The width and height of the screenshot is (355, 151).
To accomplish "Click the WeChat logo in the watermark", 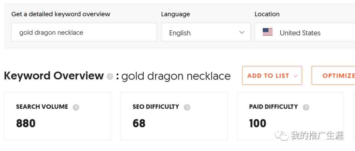I will pos(282,135).
